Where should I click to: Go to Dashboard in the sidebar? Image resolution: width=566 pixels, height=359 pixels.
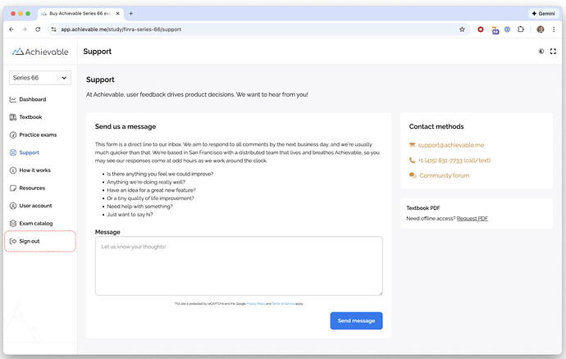click(32, 99)
